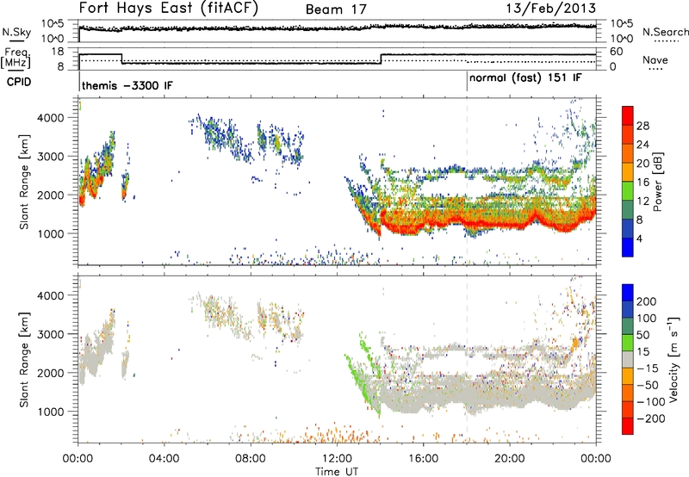The width and height of the screenshot is (689, 477).
Task: Click the "1000" tick of the power panel
Action: [51, 233]
